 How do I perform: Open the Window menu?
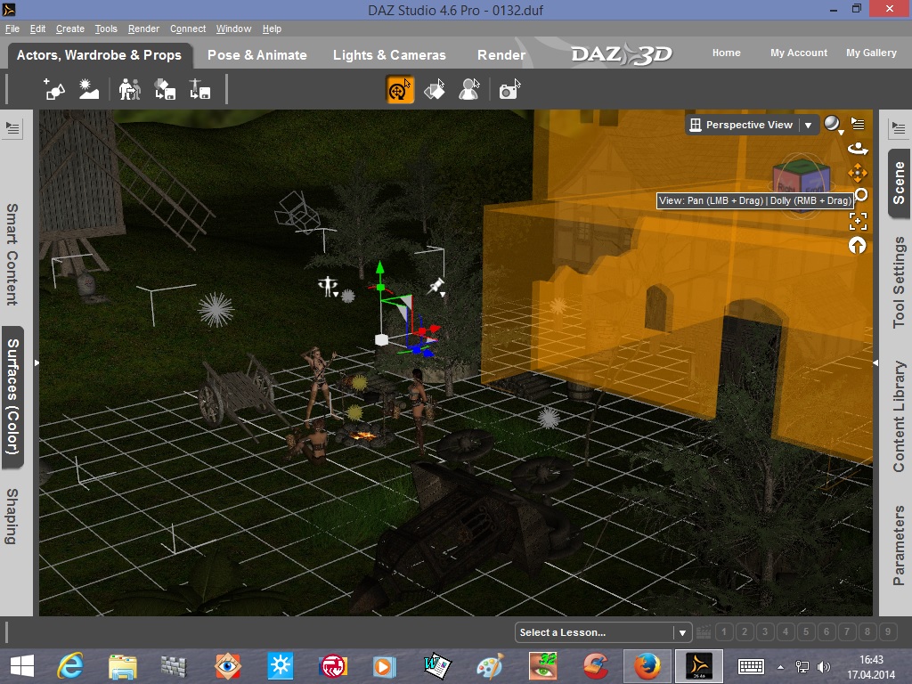tap(234, 28)
